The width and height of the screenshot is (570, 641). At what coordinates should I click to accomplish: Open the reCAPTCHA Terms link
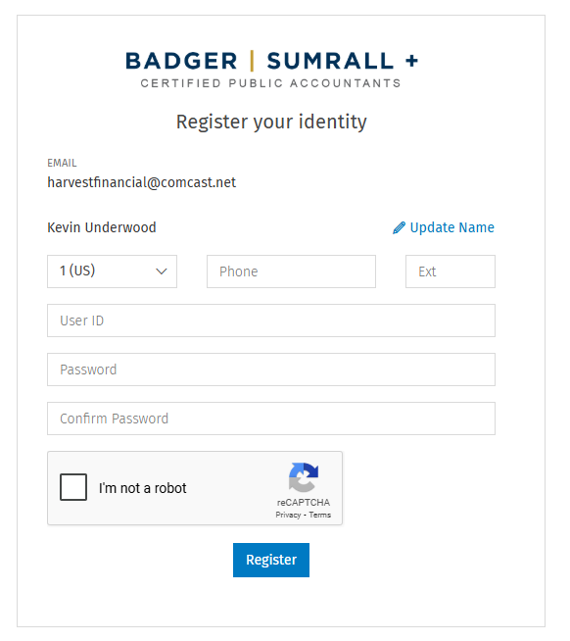point(320,515)
